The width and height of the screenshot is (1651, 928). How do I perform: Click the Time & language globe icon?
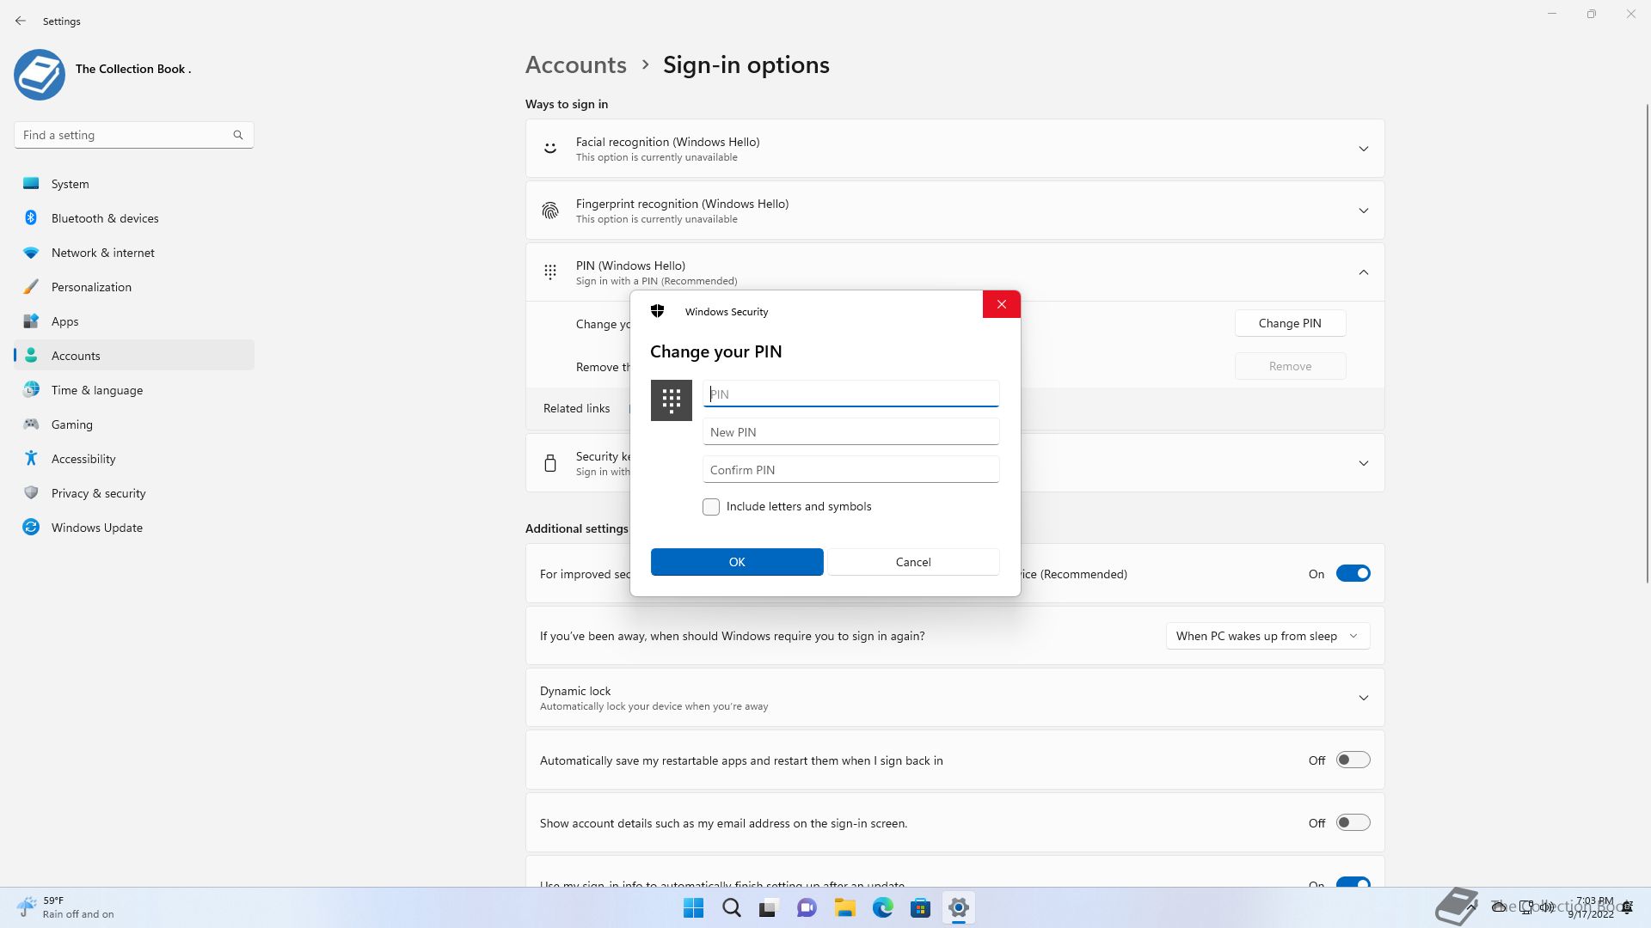tap(31, 389)
